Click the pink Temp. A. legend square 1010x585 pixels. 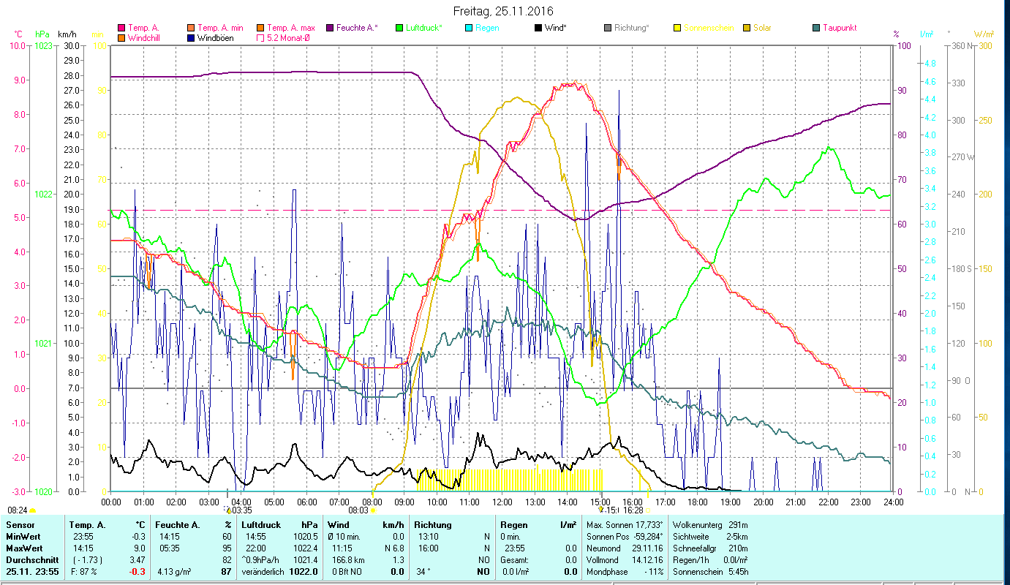click(x=121, y=28)
